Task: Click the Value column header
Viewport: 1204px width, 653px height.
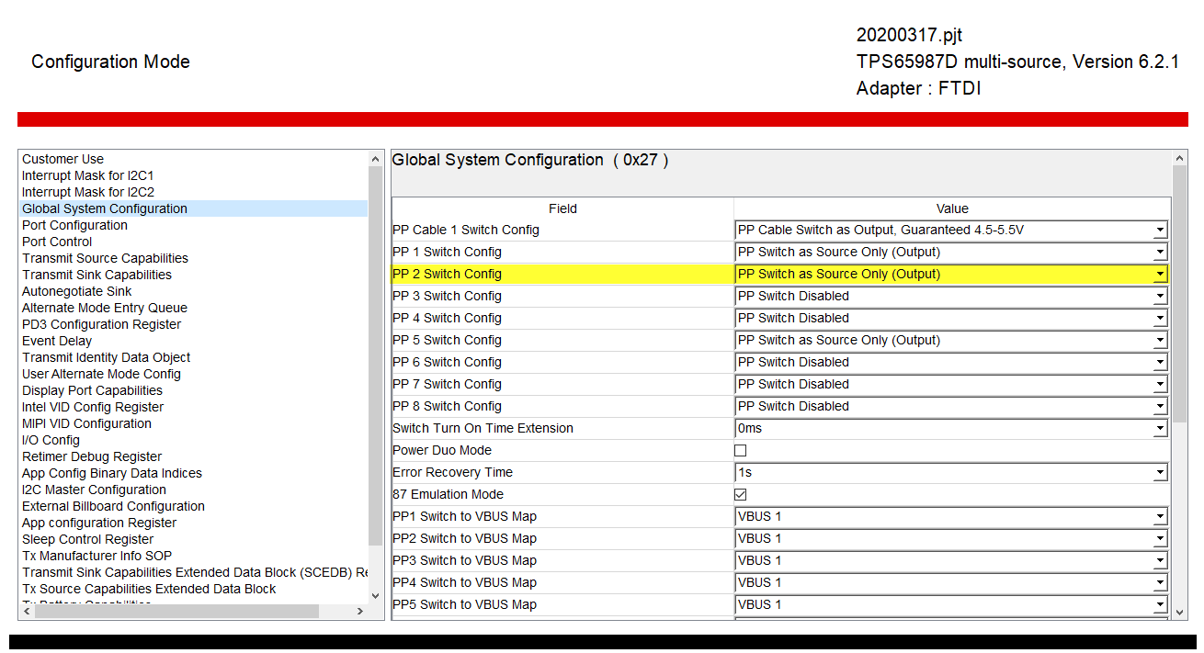Action: point(952,208)
